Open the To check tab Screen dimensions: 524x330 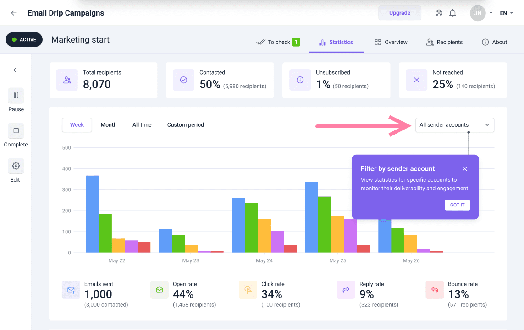click(278, 42)
